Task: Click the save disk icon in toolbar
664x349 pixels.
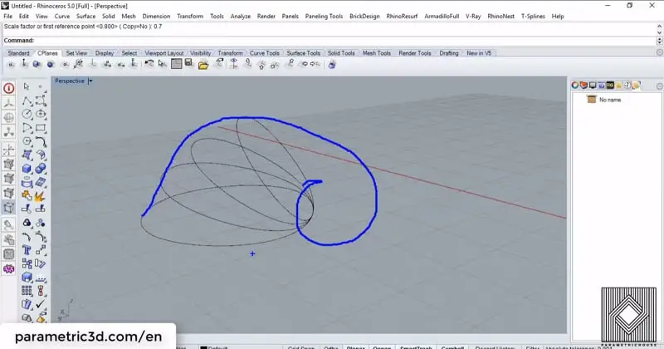Action: pyautogui.click(x=189, y=64)
